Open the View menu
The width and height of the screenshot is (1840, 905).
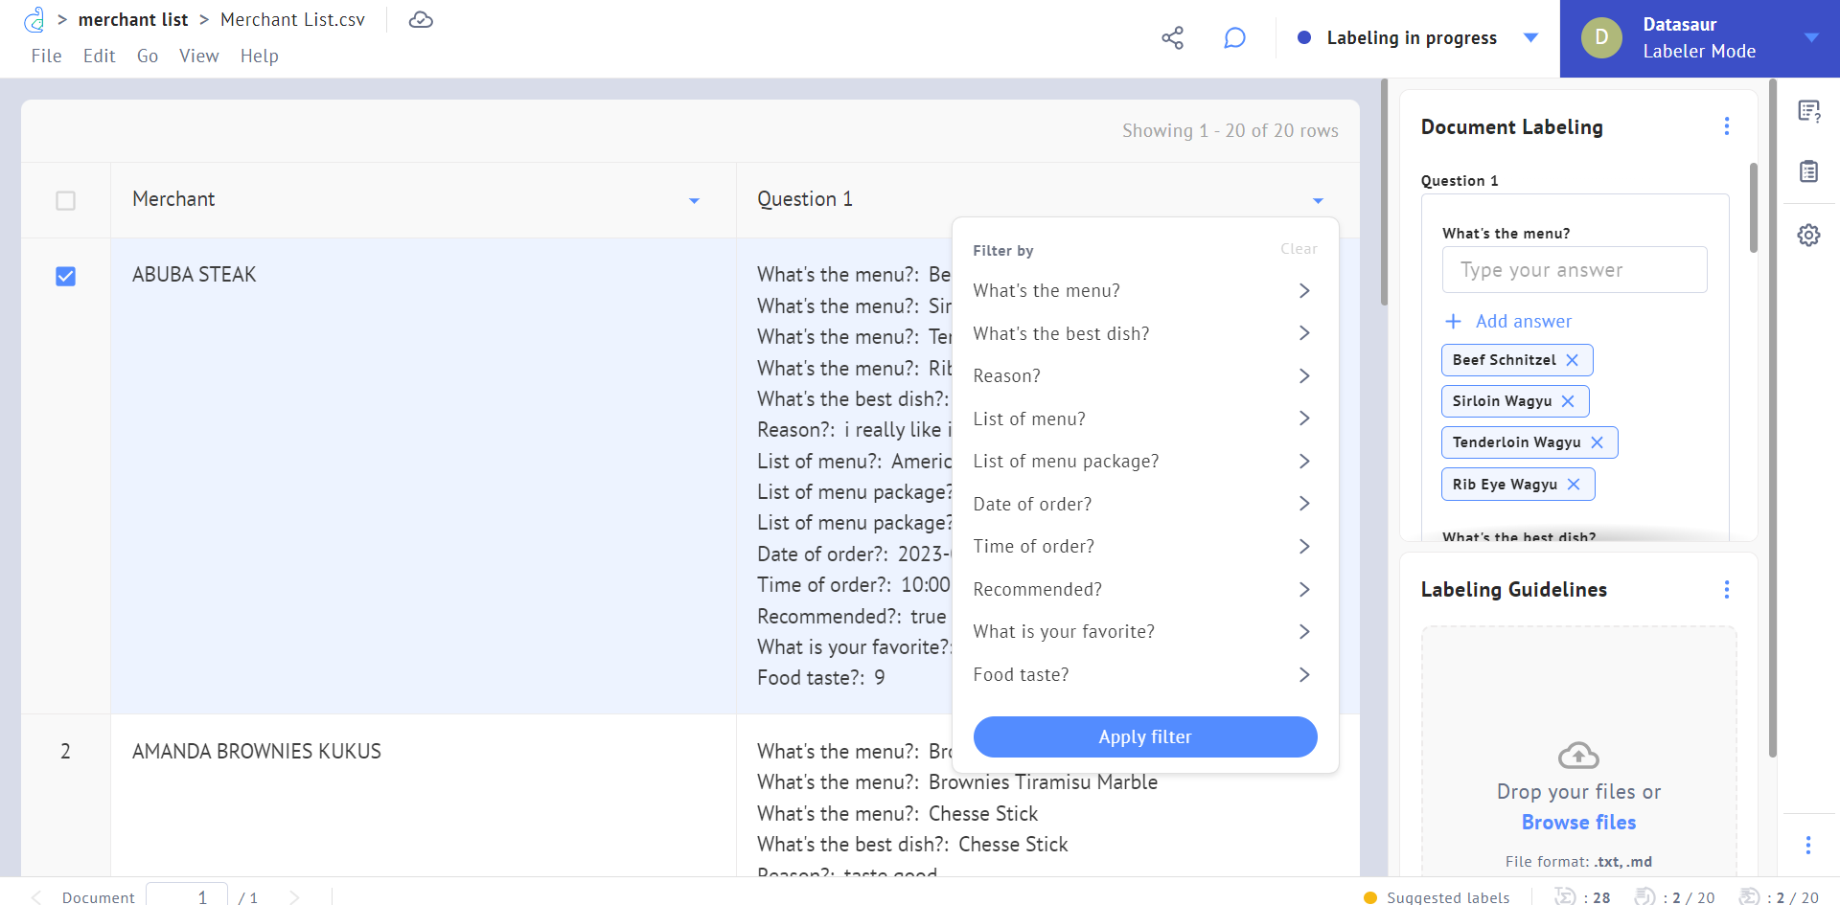198,57
